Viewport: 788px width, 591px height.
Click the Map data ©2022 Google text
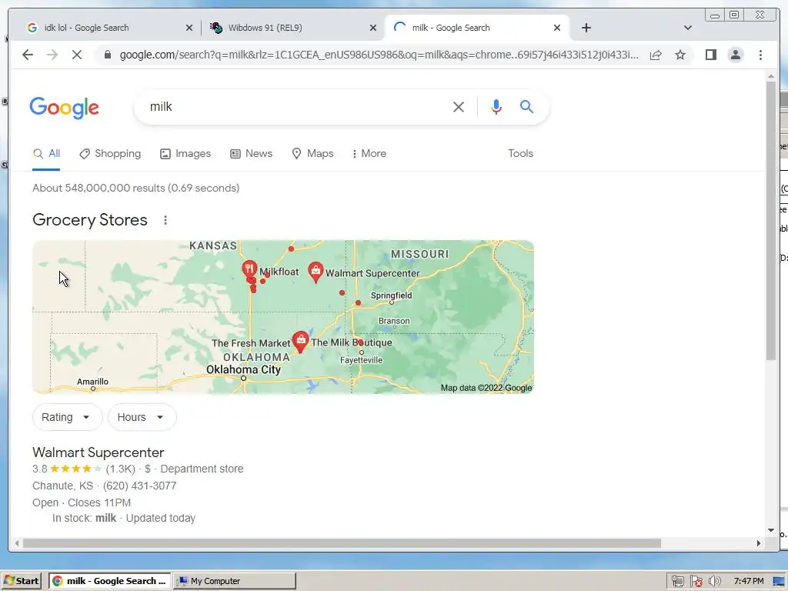[486, 388]
